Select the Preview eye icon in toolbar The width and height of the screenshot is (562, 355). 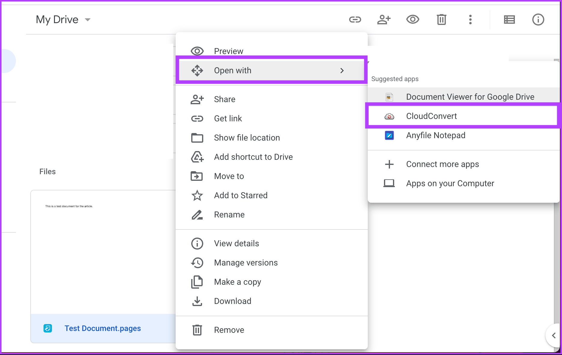412,19
